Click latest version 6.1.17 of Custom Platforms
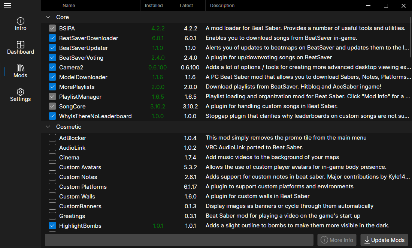The width and height of the screenshot is (412, 248). click(191, 187)
